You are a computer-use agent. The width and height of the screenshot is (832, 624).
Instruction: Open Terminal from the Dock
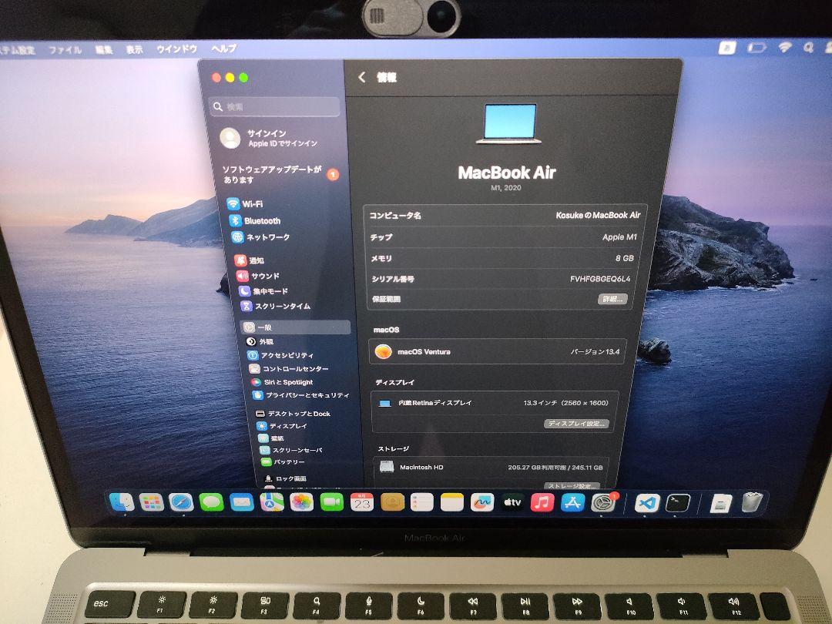[678, 503]
